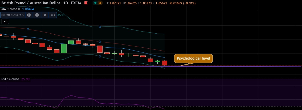Image resolution: width=302 pixels, height=110 pixels.
Task: Click the last red candle on chart
Action: click(x=165, y=63)
